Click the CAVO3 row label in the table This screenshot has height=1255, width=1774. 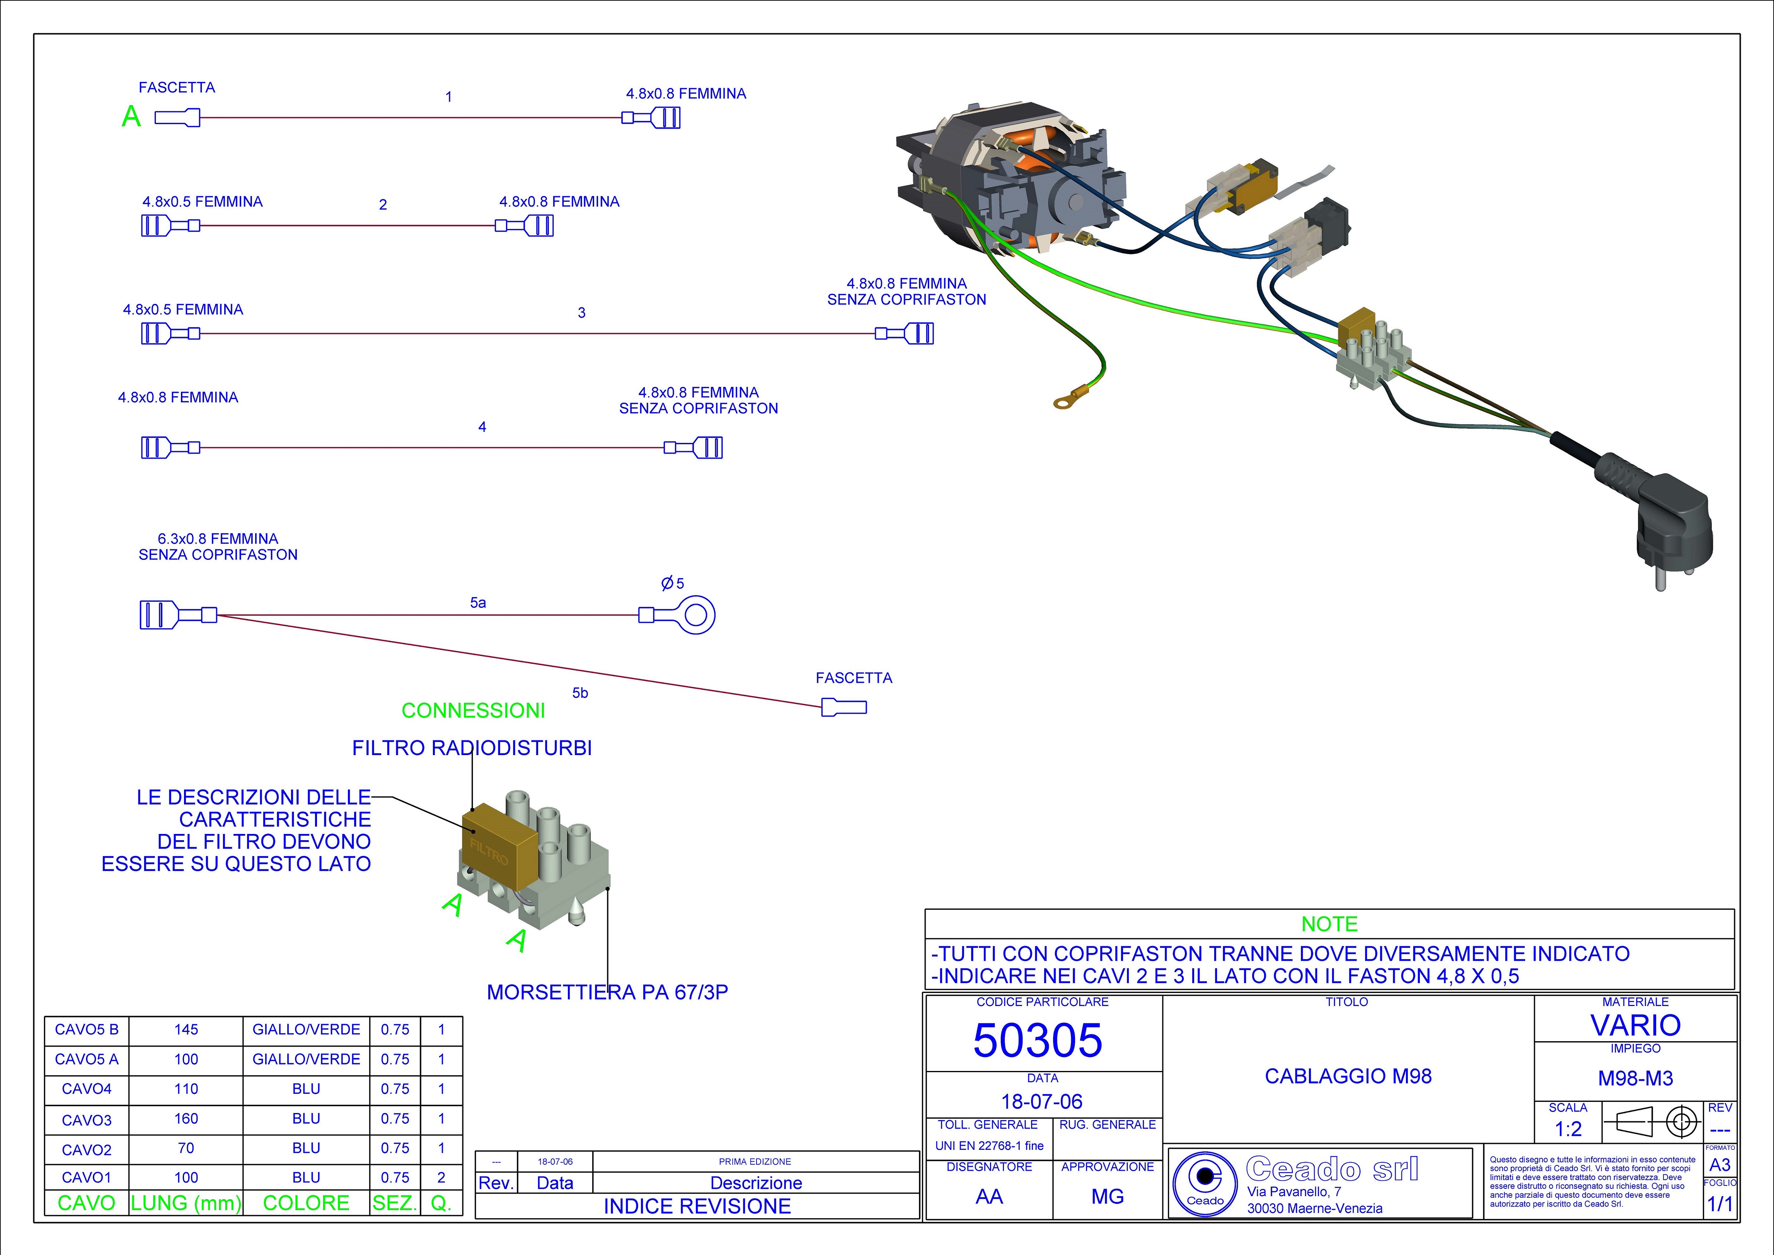[87, 1120]
